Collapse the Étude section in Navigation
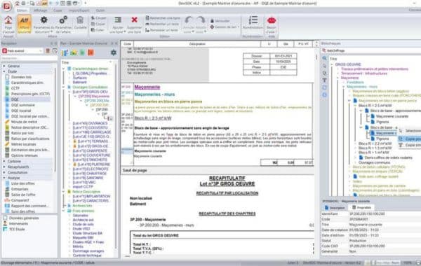This screenshot has width=421, height=266. [x=4, y=71]
